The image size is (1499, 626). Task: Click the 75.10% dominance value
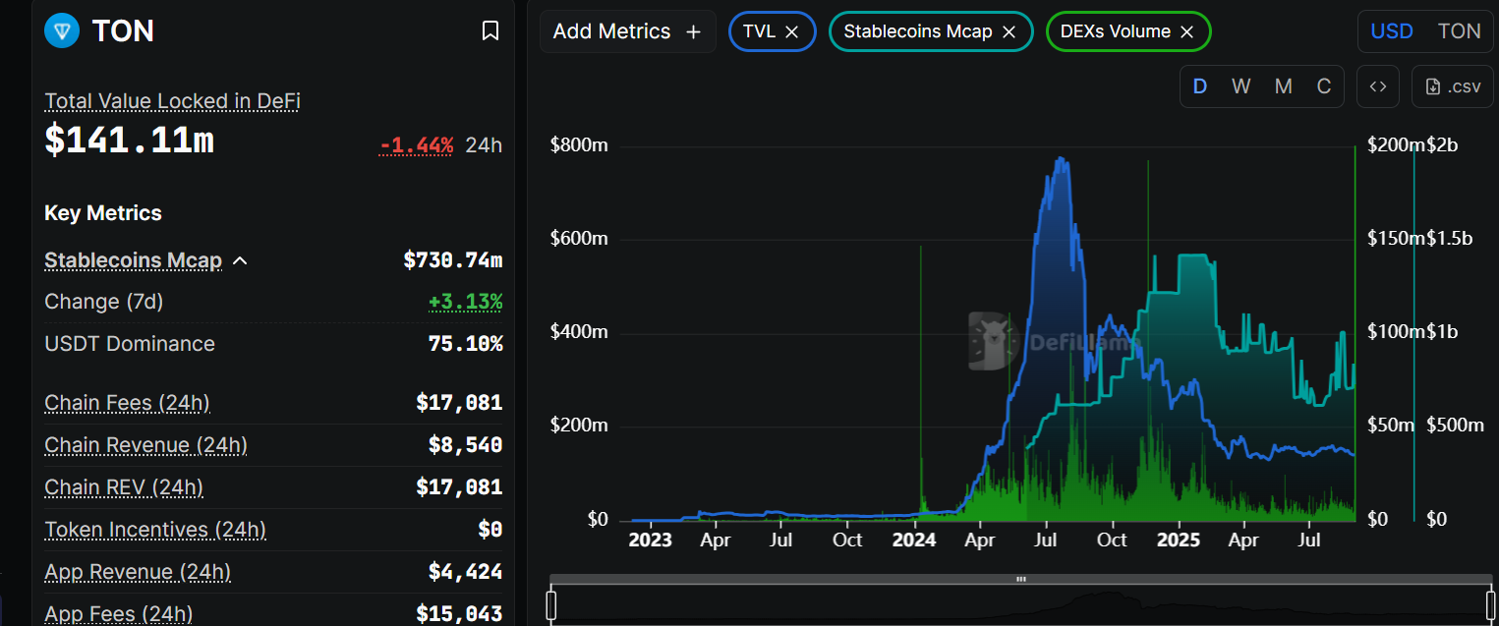(x=466, y=344)
